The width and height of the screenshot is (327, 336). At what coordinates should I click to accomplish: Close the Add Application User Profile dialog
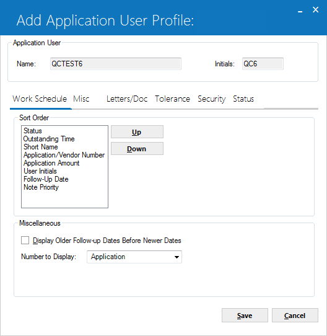coord(315,10)
